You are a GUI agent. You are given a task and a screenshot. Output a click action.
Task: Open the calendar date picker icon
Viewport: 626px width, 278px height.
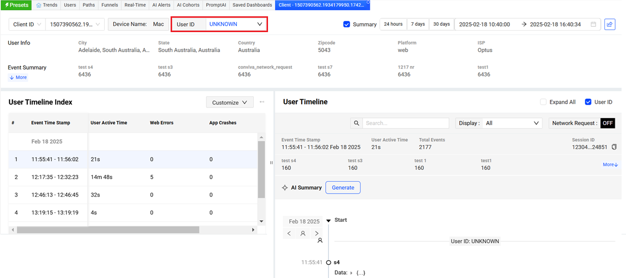(x=593, y=24)
